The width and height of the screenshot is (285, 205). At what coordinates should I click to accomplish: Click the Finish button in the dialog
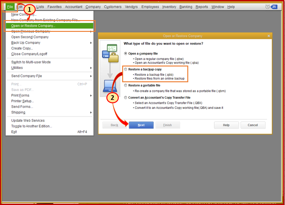tap(167, 125)
